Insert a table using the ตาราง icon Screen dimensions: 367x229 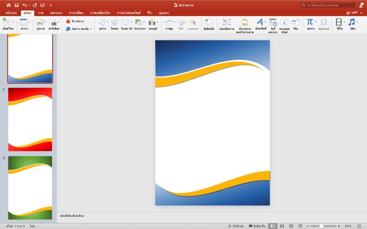(24, 22)
